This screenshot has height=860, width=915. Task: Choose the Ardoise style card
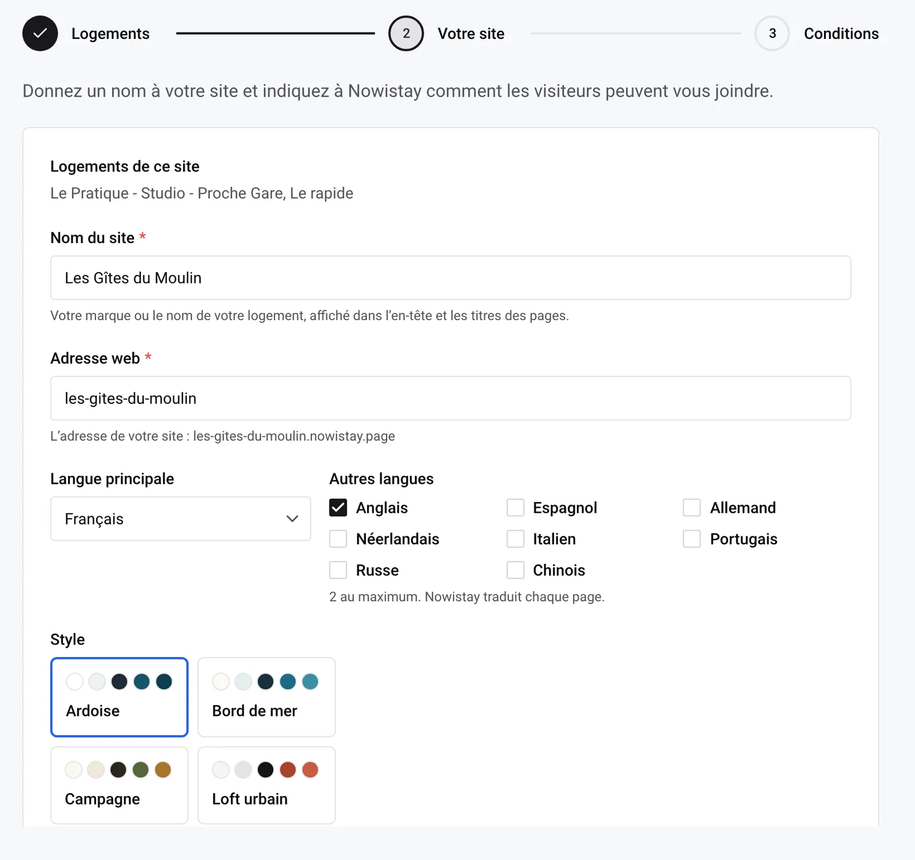click(x=120, y=697)
